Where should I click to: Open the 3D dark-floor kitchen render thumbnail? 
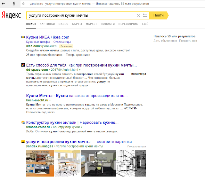tap(98, 163)
